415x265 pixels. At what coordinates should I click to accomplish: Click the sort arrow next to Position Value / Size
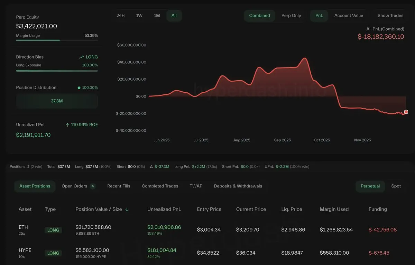[127, 210]
